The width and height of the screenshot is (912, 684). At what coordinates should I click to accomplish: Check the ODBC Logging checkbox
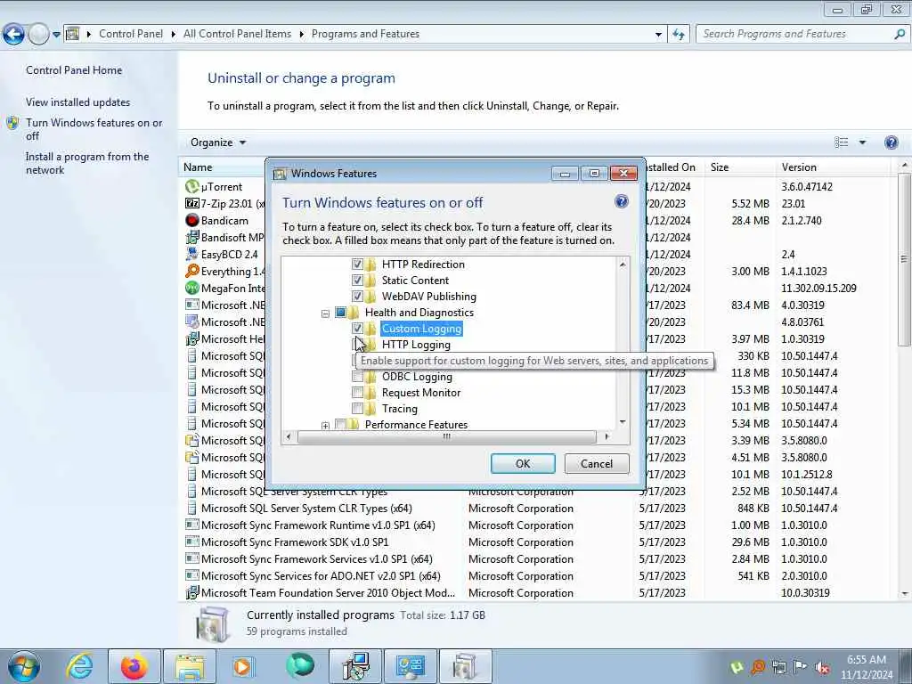click(x=357, y=377)
